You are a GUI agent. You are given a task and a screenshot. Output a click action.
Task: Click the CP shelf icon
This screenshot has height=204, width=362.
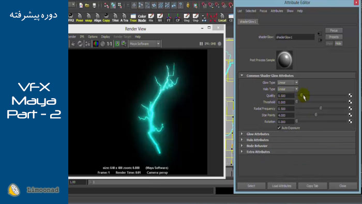pos(177,18)
